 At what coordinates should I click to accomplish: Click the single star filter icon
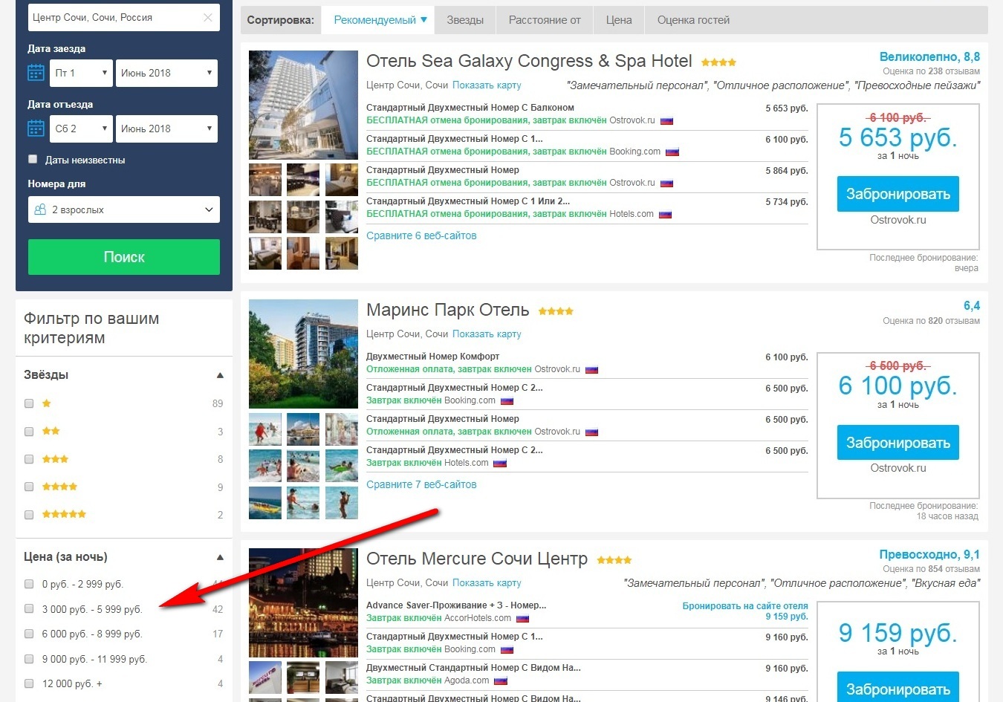click(46, 403)
